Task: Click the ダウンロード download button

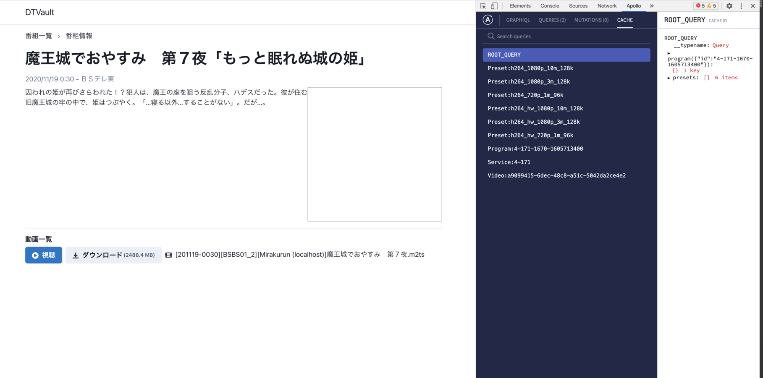Action: (x=113, y=255)
